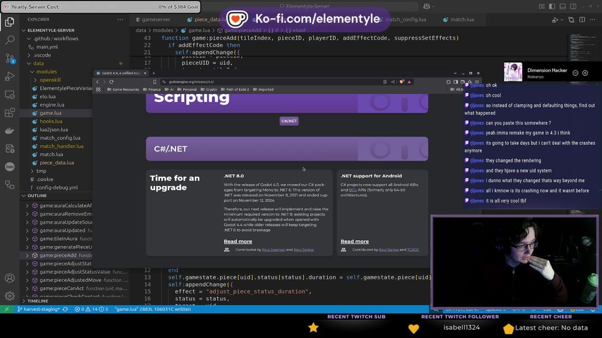Expand the game:pieceAdd outline entry
The image size is (602, 338).
pos(27,255)
